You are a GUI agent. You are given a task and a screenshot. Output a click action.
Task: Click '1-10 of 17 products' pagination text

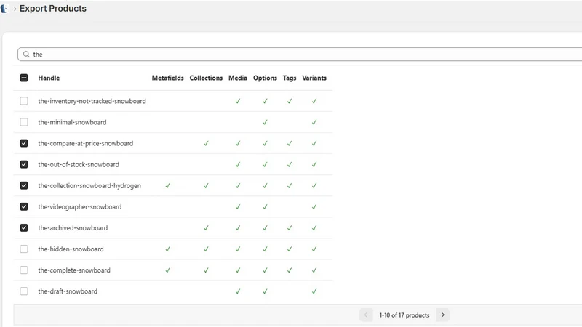[x=404, y=315]
